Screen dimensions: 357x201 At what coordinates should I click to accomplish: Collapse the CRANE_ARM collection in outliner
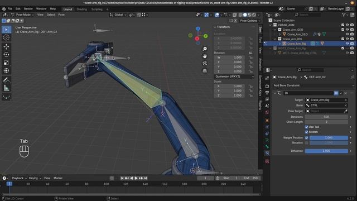coord(270,25)
